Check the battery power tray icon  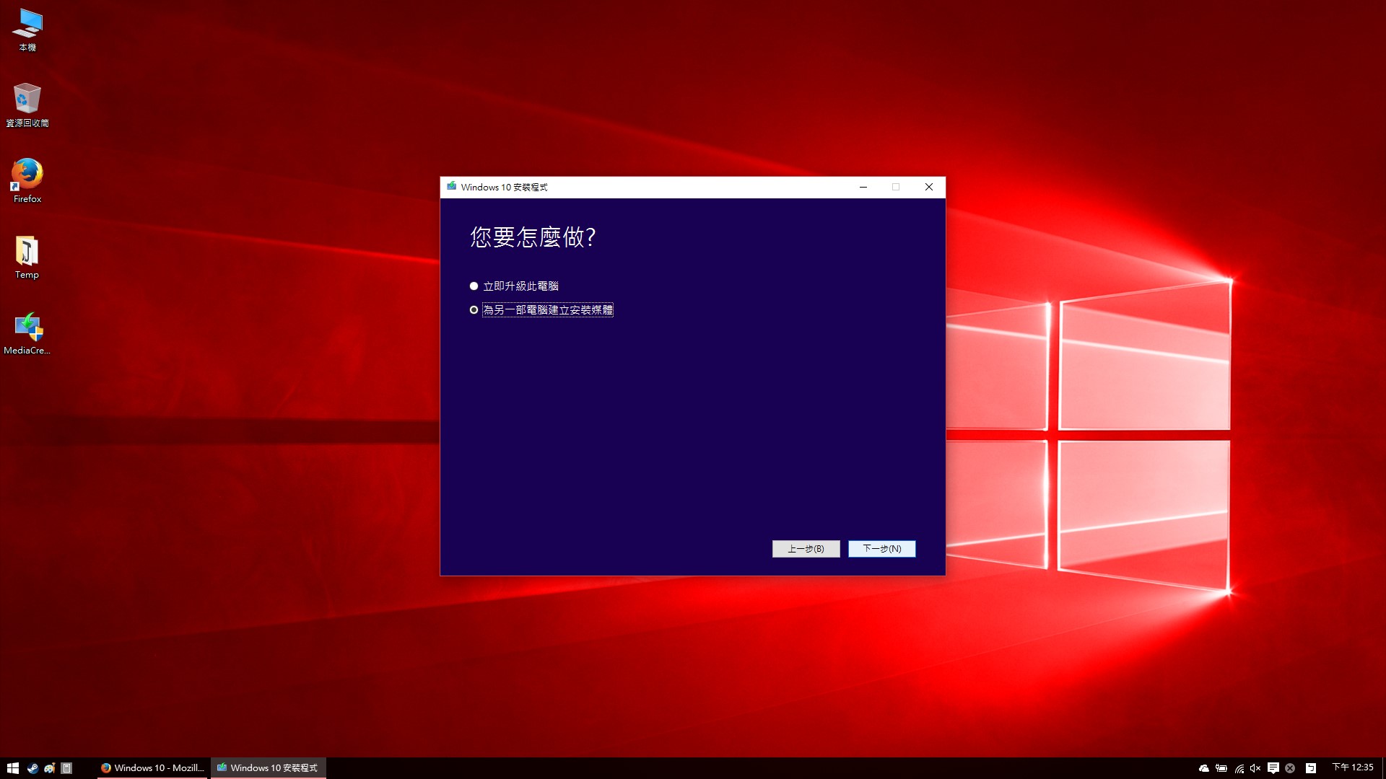coord(1221,768)
